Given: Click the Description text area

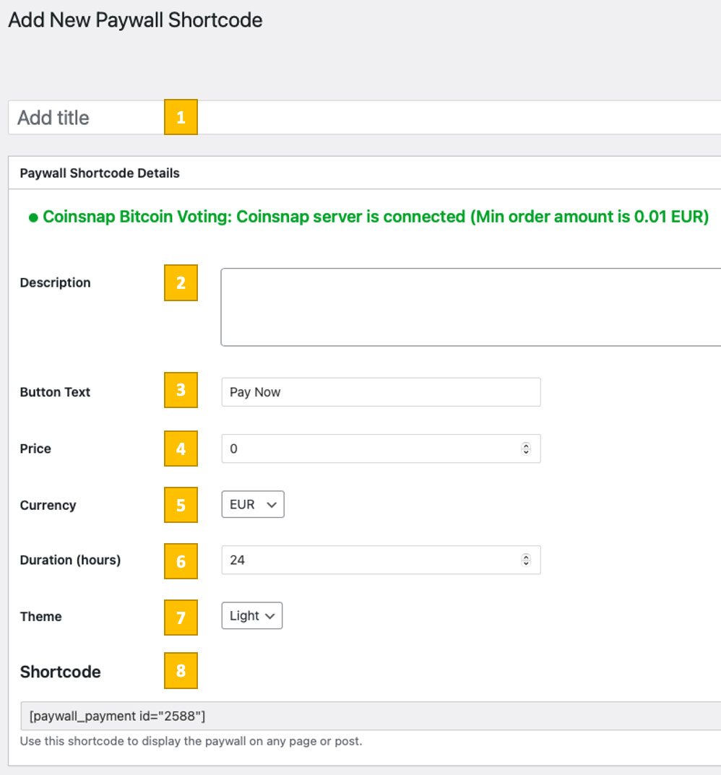Looking at the screenshot, I should point(470,306).
